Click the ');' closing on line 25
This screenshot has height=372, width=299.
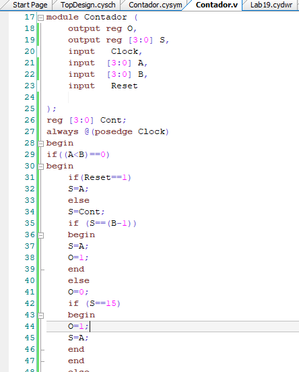pyautogui.click(x=51, y=109)
